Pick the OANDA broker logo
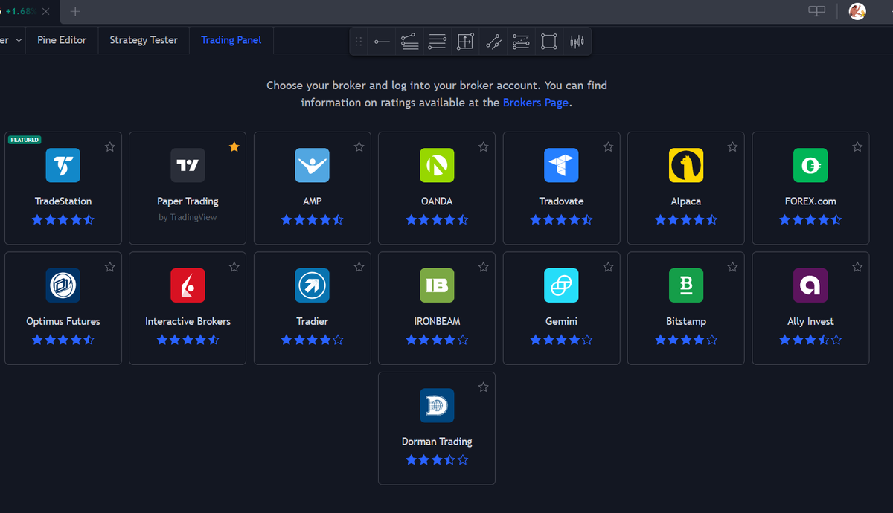The image size is (893, 513). [x=437, y=165]
